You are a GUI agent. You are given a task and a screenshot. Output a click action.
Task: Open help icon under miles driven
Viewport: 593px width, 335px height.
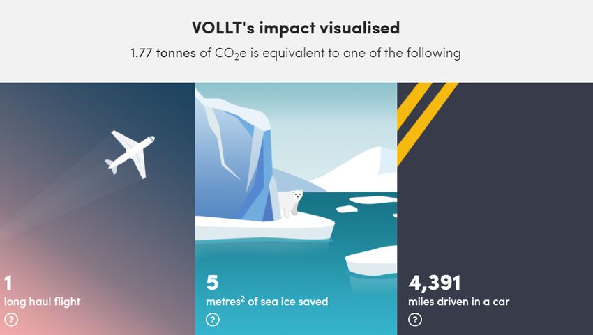tap(415, 320)
